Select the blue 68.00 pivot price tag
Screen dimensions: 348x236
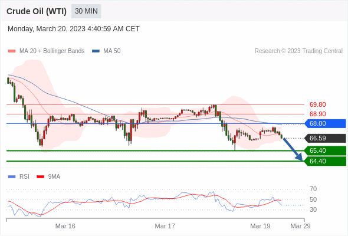(325, 123)
